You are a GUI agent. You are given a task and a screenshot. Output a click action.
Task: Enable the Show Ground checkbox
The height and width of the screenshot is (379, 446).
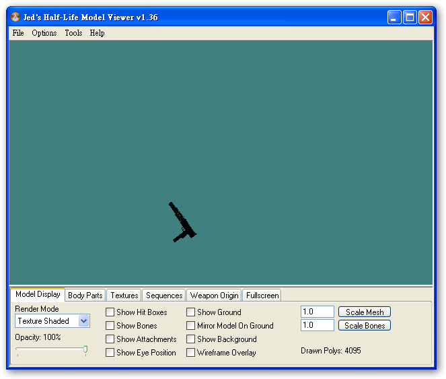pos(190,312)
